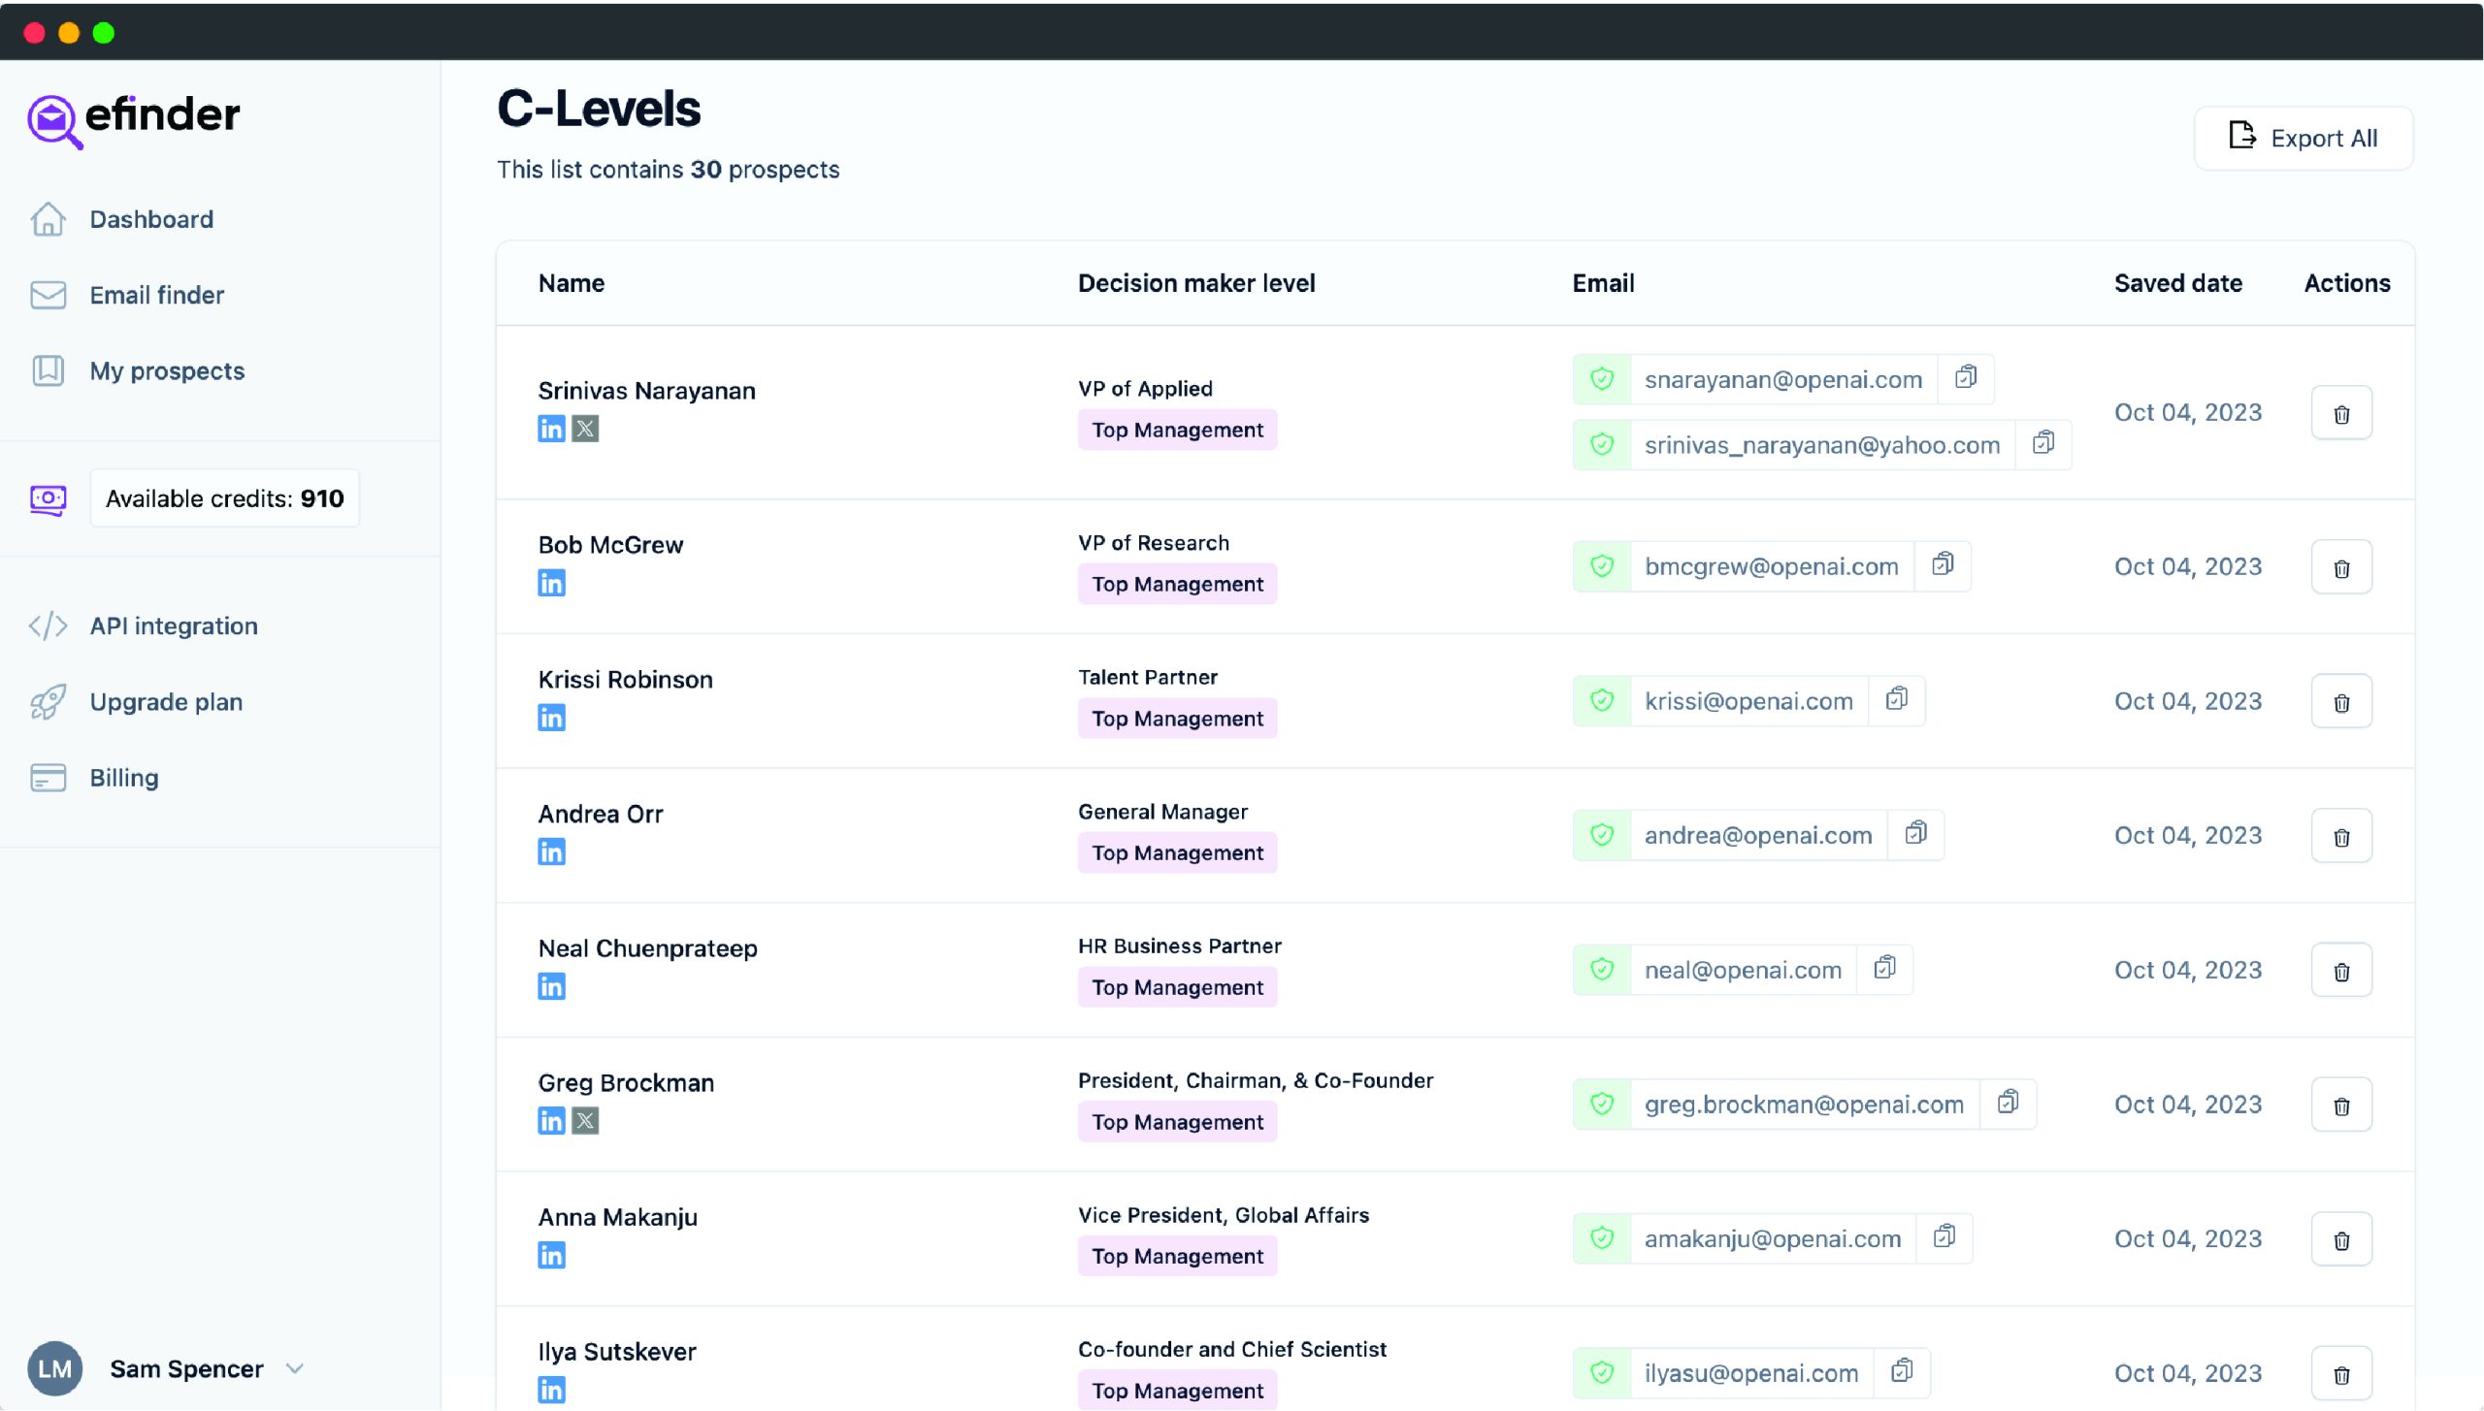Click the API integration code icon
This screenshot has height=1411, width=2484.
pyautogui.click(x=49, y=625)
